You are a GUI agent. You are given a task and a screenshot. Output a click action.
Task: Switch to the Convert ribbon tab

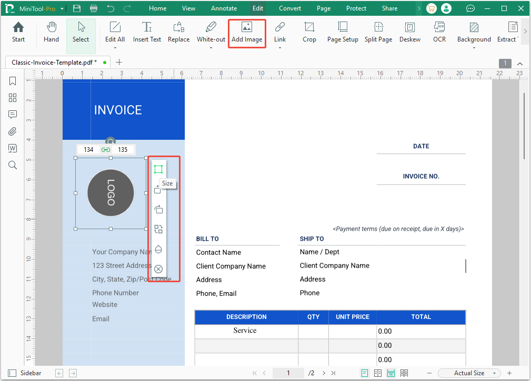(x=289, y=8)
